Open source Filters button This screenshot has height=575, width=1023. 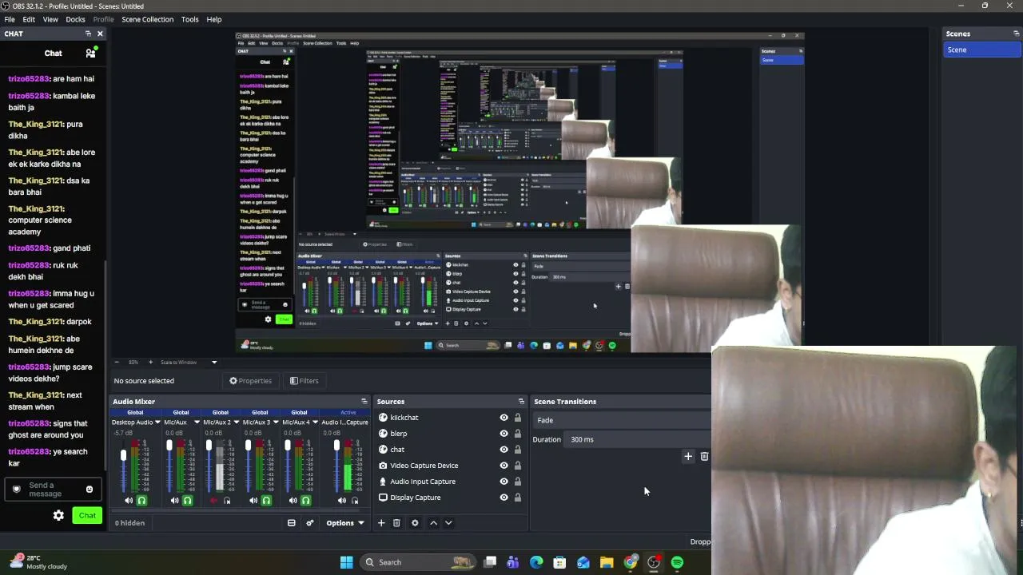tap(305, 381)
